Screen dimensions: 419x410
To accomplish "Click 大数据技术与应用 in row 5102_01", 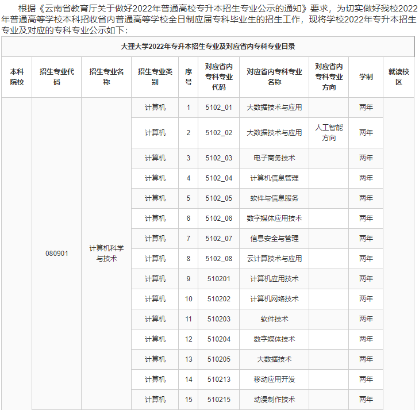I will pyautogui.click(x=274, y=108).
